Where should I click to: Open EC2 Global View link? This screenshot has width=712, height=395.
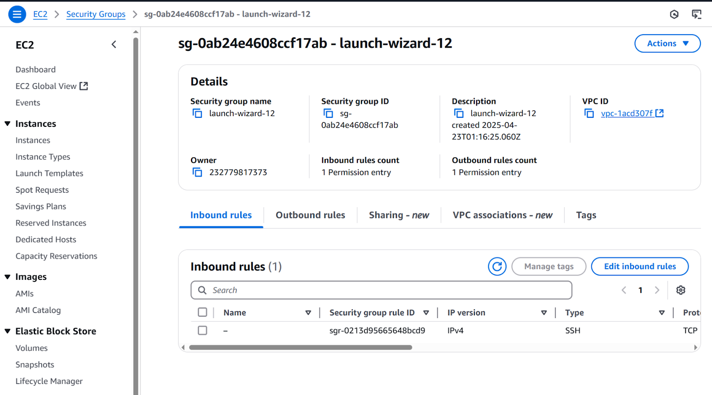(46, 86)
